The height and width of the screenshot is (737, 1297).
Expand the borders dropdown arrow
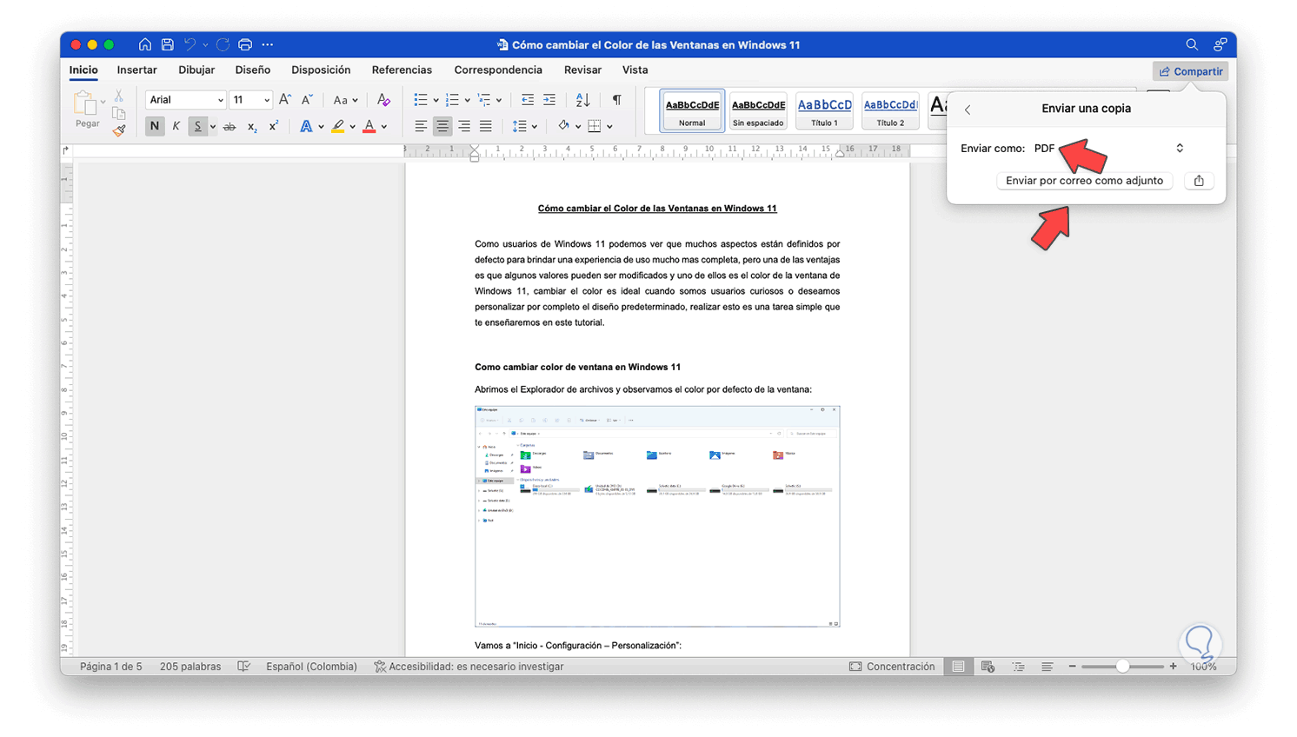point(609,127)
